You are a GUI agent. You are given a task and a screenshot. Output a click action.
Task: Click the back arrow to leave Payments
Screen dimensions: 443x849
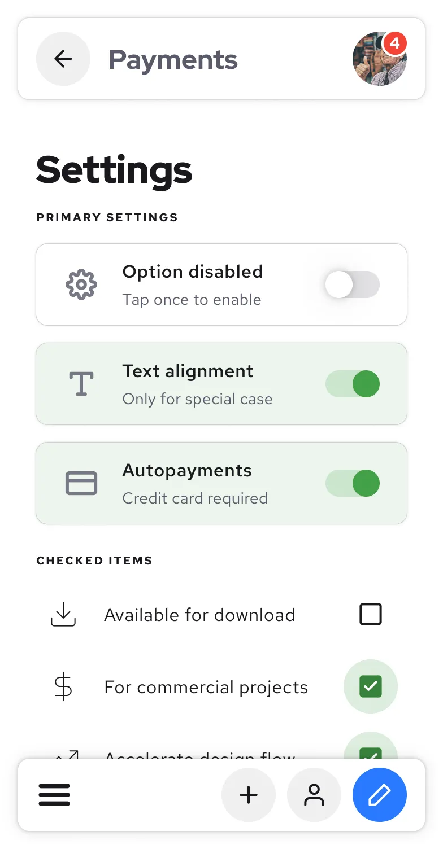tap(63, 59)
